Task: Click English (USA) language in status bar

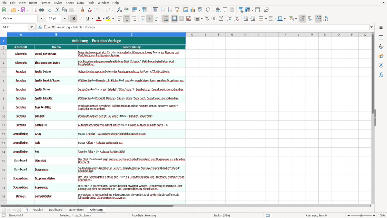Action: (222, 215)
